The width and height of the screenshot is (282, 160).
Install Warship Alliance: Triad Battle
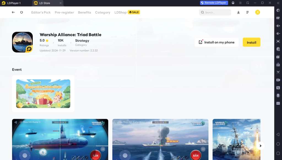tap(251, 42)
